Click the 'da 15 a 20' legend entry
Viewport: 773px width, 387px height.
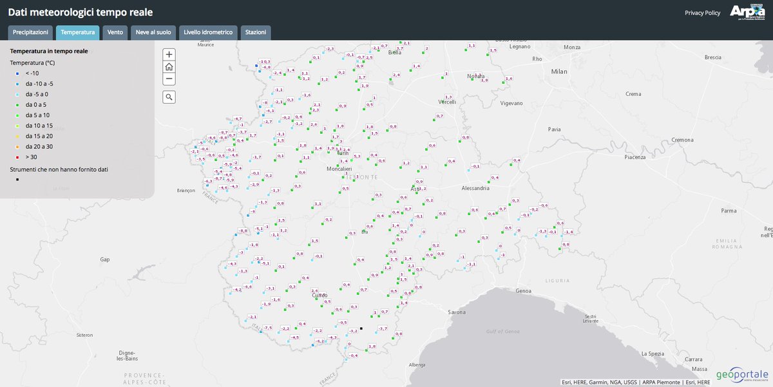tap(39, 137)
